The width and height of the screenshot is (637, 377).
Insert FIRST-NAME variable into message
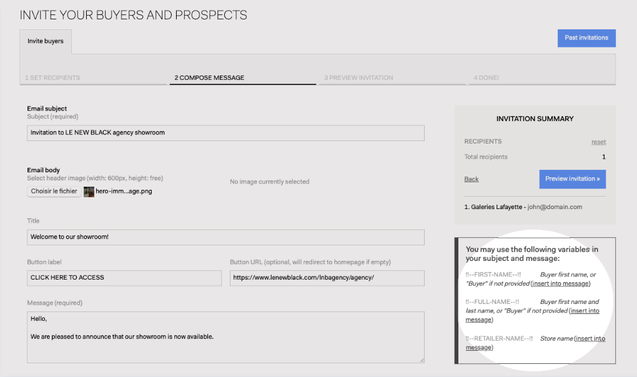[560, 283]
